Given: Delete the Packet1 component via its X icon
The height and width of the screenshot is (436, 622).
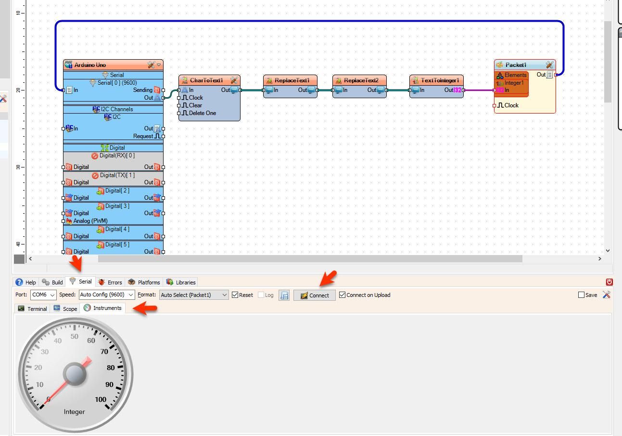Looking at the screenshot, I should (x=550, y=64).
